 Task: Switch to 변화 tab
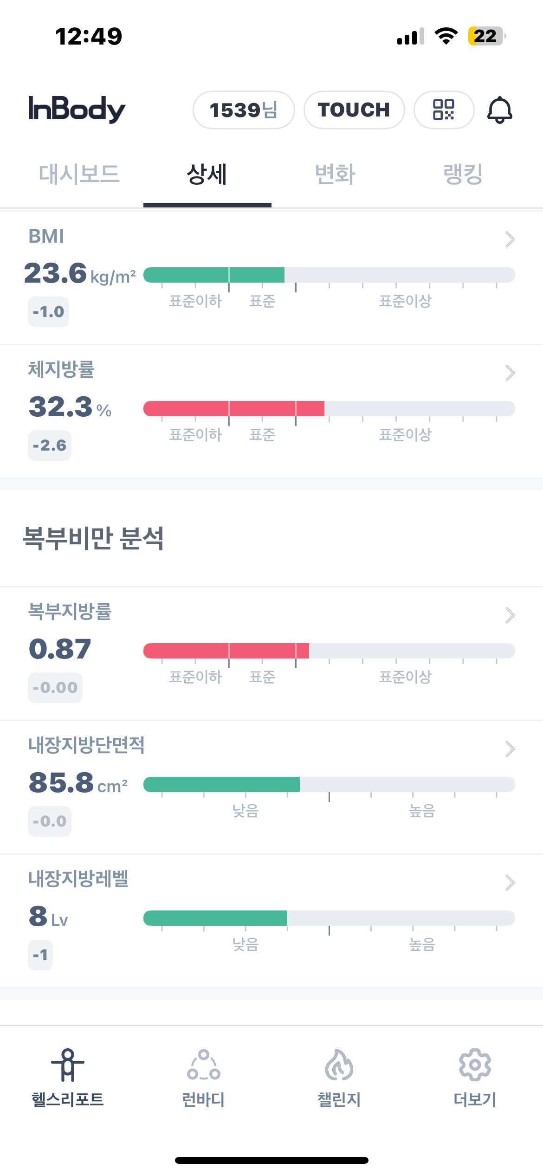pos(335,174)
